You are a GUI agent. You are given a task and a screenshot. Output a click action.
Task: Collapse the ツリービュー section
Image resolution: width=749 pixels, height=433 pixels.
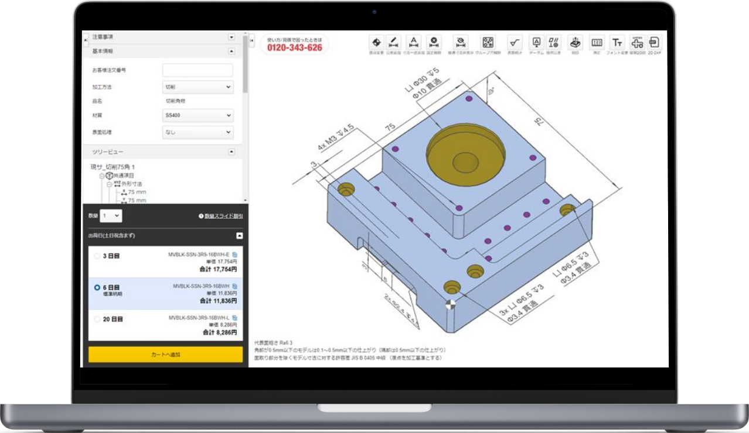tap(231, 152)
